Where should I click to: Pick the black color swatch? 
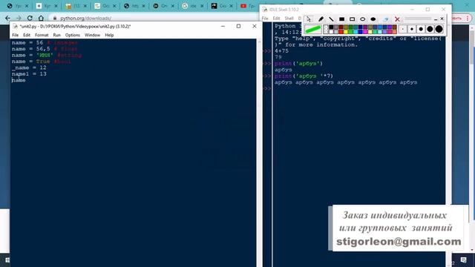(x=331, y=27)
